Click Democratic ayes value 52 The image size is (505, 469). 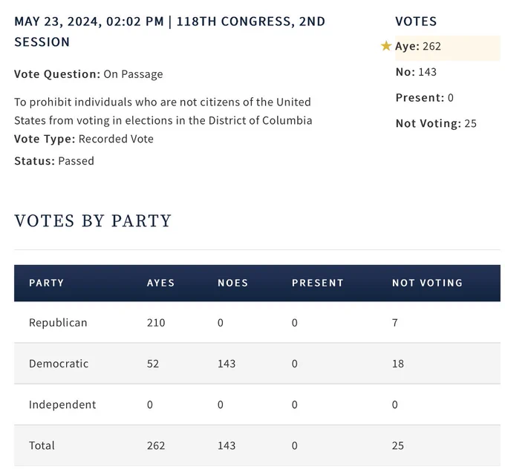pos(153,364)
